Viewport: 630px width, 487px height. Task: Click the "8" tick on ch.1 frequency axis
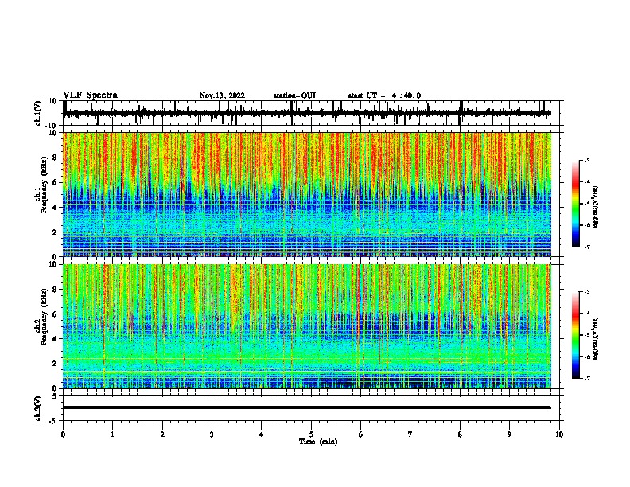(x=56, y=158)
